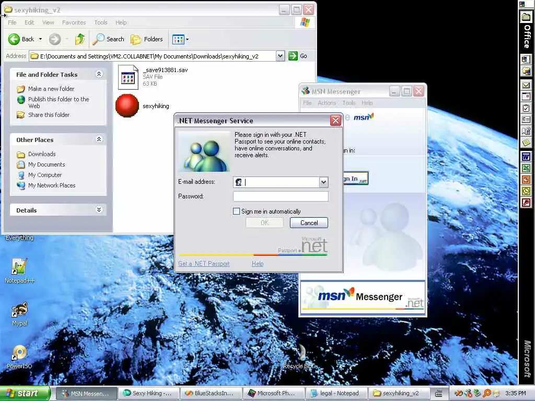The height and width of the screenshot is (401, 535).
Task: Click the Get a .NET Passport link
Action: (x=204, y=264)
